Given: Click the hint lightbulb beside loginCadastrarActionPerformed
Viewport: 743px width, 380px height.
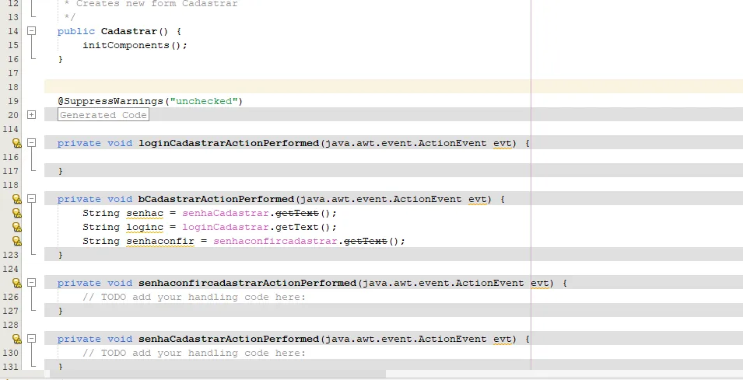Looking at the screenshot, I should [16, 143].
